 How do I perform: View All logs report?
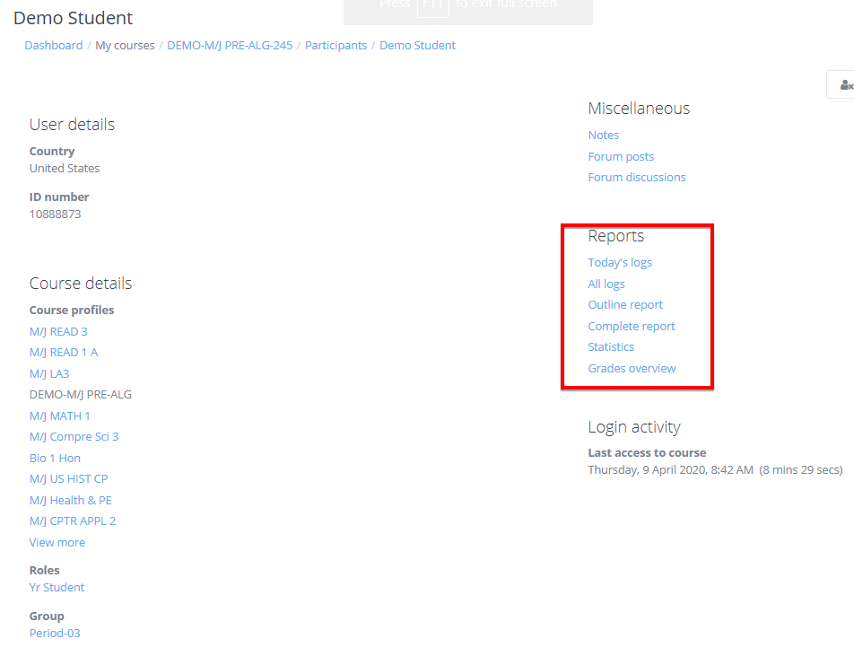pos(606,284)
